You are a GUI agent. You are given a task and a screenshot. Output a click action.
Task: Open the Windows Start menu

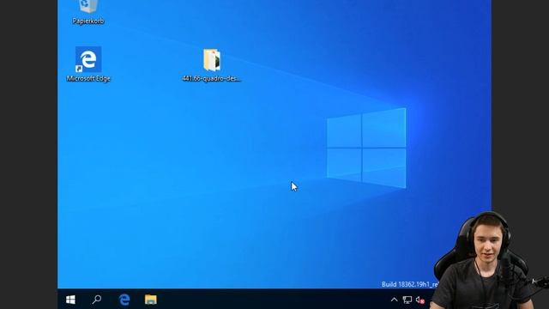(x=70, y=300)
